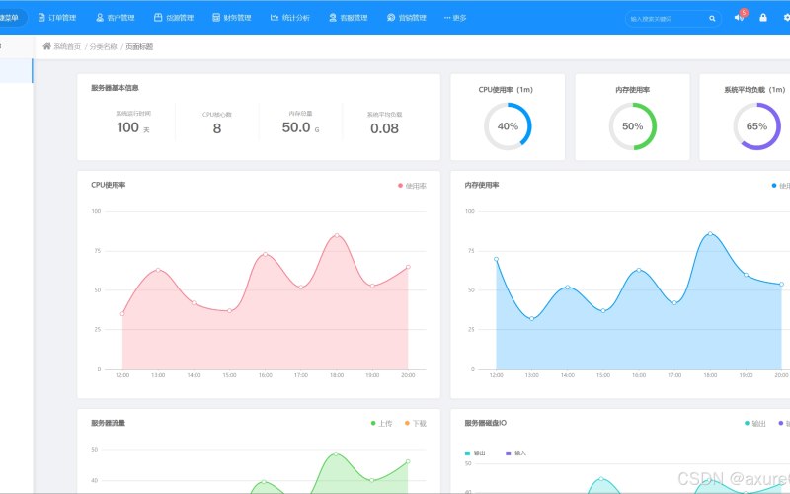Click the 内存使用率 chart data point at 13:00
Screen dimensions: 790x494
coord(532,318)
